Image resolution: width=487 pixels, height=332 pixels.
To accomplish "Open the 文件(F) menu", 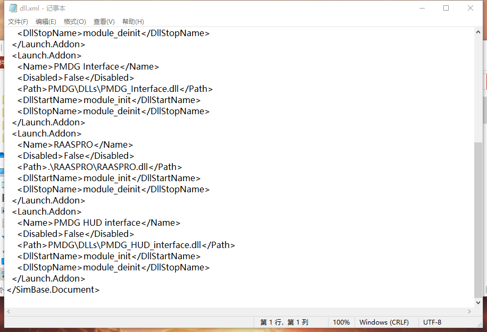I will (18, 22).
